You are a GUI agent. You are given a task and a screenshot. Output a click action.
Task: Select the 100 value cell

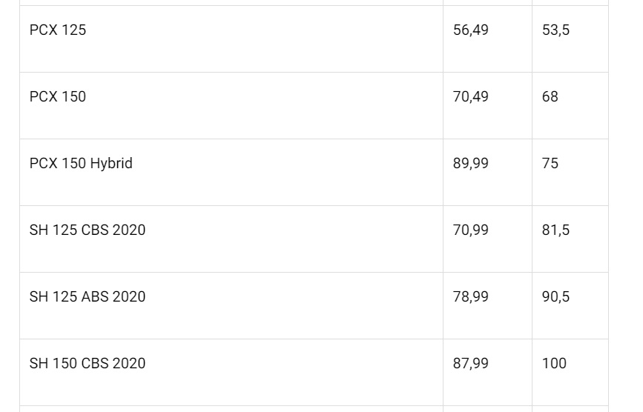tap(554, 364)
